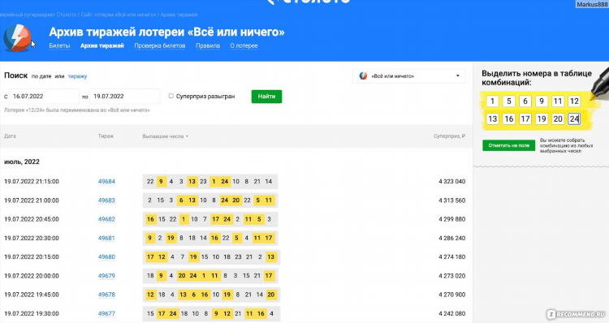Click superprize value 4 323 040

coord(452,181)
